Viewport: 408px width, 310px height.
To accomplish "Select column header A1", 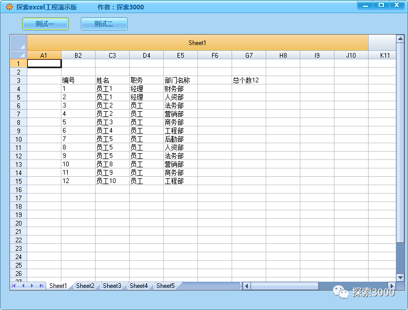I will pyautogui.click(x=44, y=55).
